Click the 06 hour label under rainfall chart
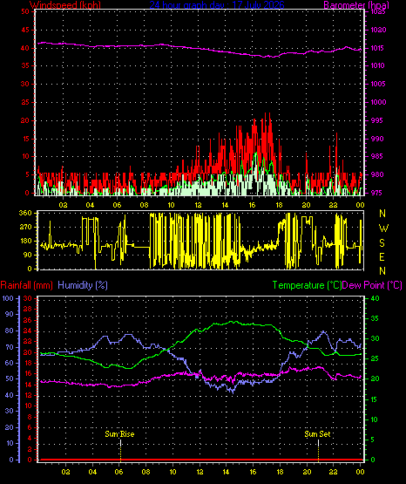406x484 pixels. 119,472
